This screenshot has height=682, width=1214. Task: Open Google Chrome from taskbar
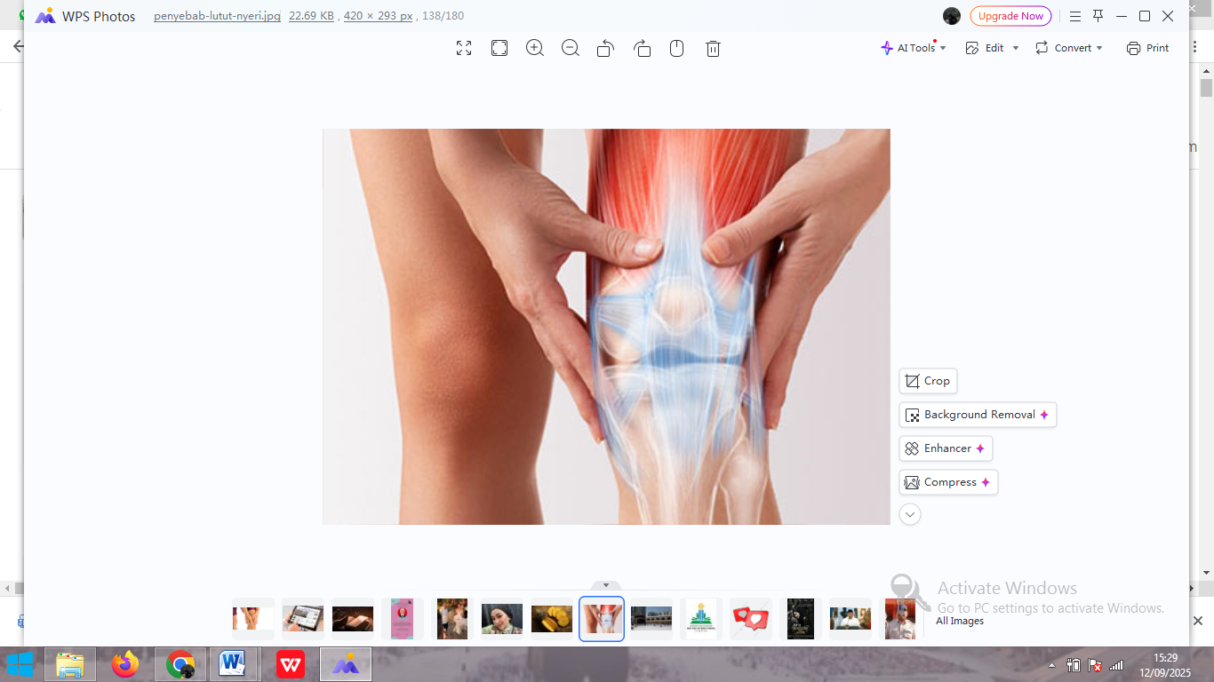180,664
